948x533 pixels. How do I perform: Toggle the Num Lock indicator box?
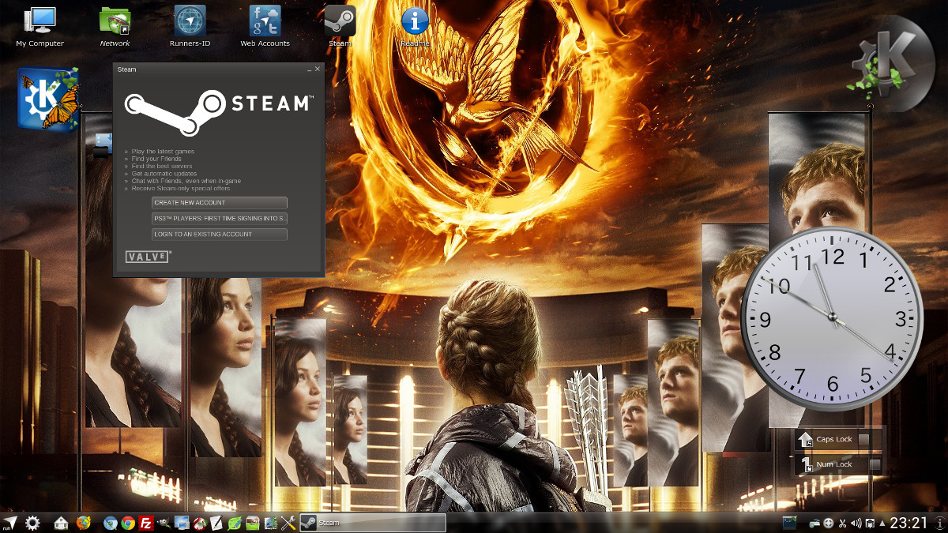point(875,464)
